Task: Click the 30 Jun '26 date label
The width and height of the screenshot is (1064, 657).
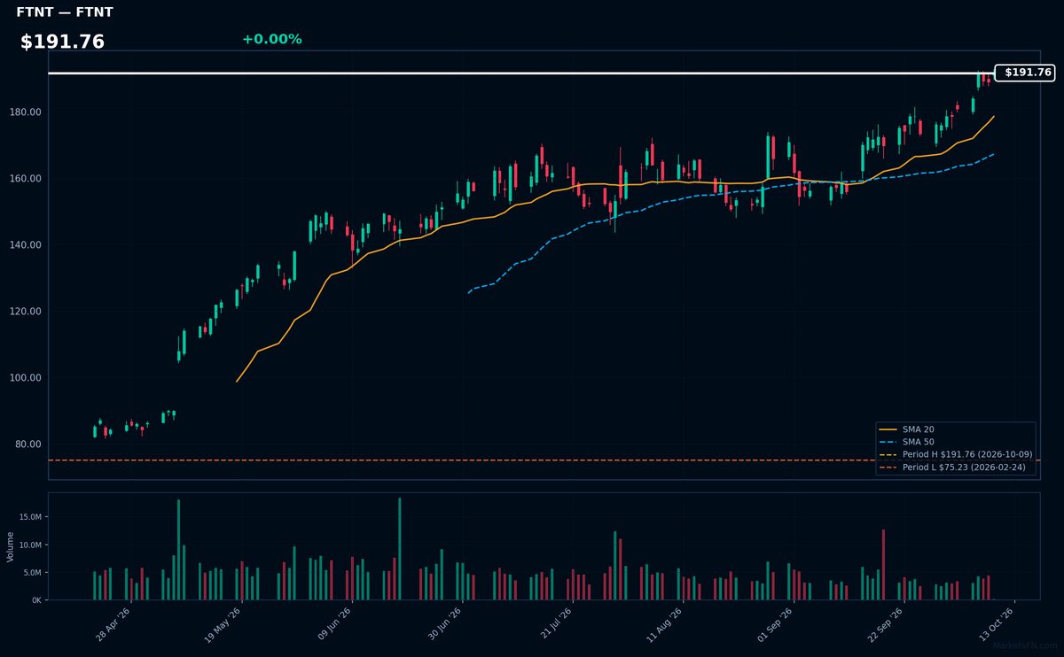Action: pyautogui.click(x=445, y=623)
